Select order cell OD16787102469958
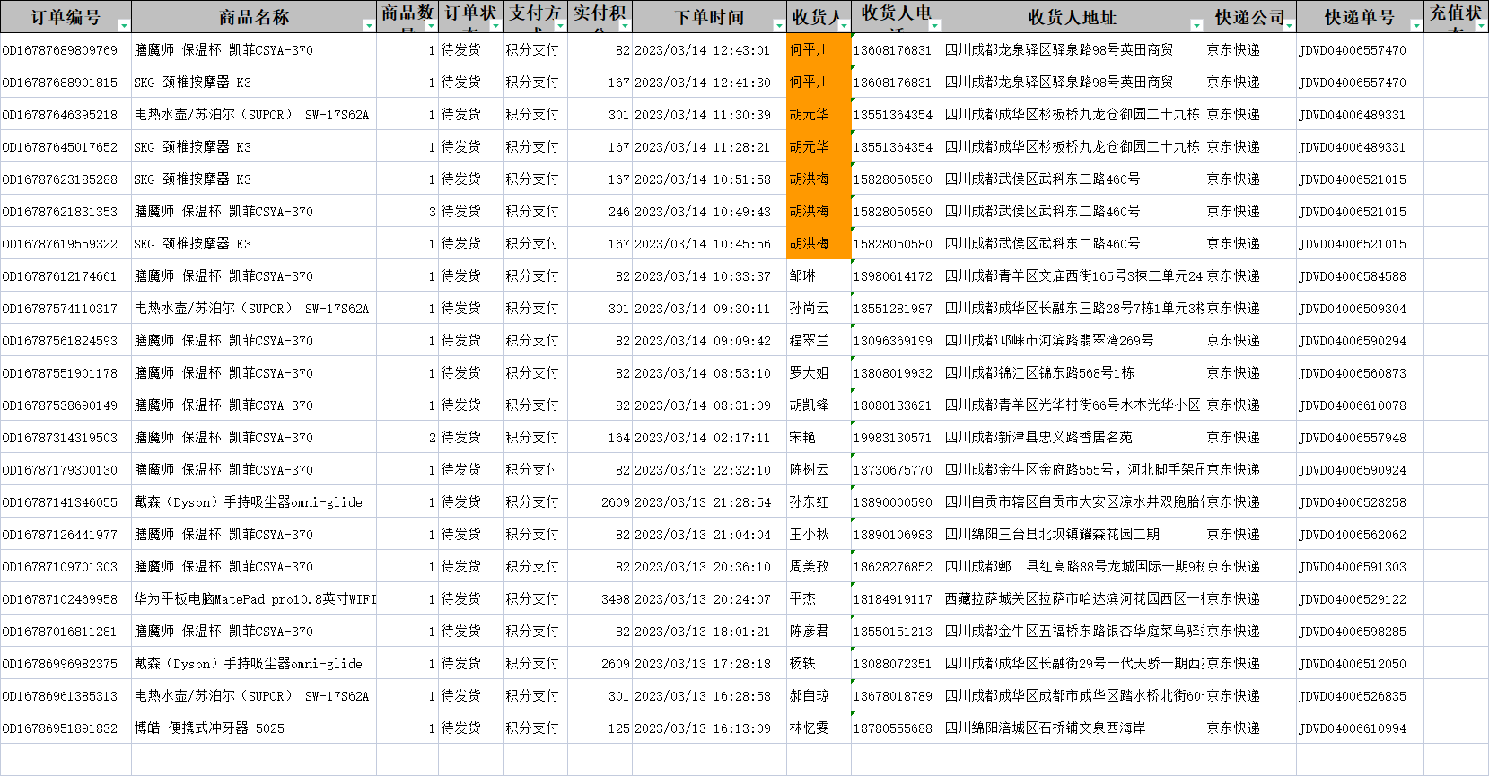Screen dimensions: 1489x776 [x=66, y=599]
